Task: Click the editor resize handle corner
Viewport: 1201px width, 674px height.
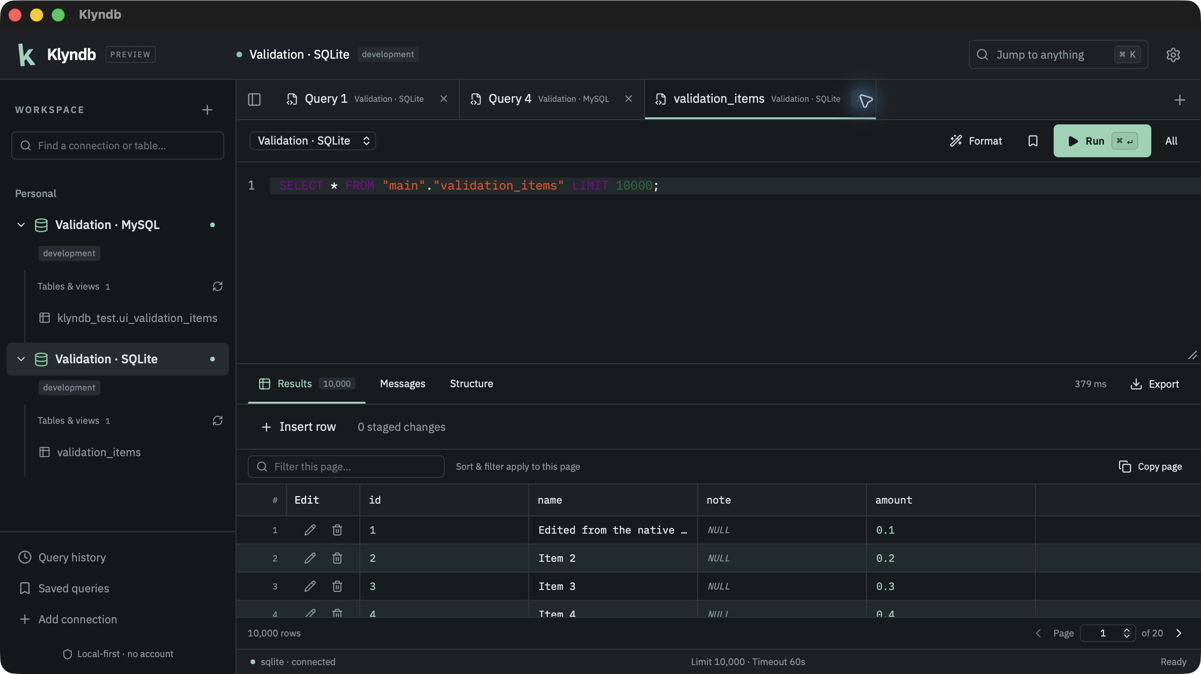Action: (x=1193, y=355)
